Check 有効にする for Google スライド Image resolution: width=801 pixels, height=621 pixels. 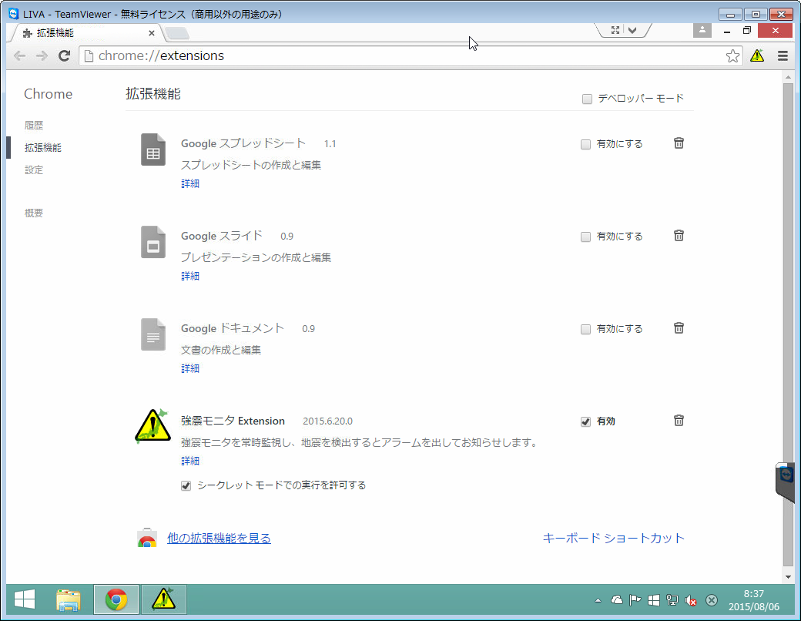pyautogui.click(x=585, y=237)
